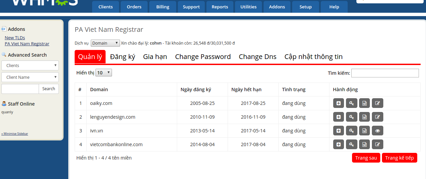This screenshot has height=179, width=426.
Task: Open the Clients dropdown in Advanced Search
Action: (x=30, y=65)
